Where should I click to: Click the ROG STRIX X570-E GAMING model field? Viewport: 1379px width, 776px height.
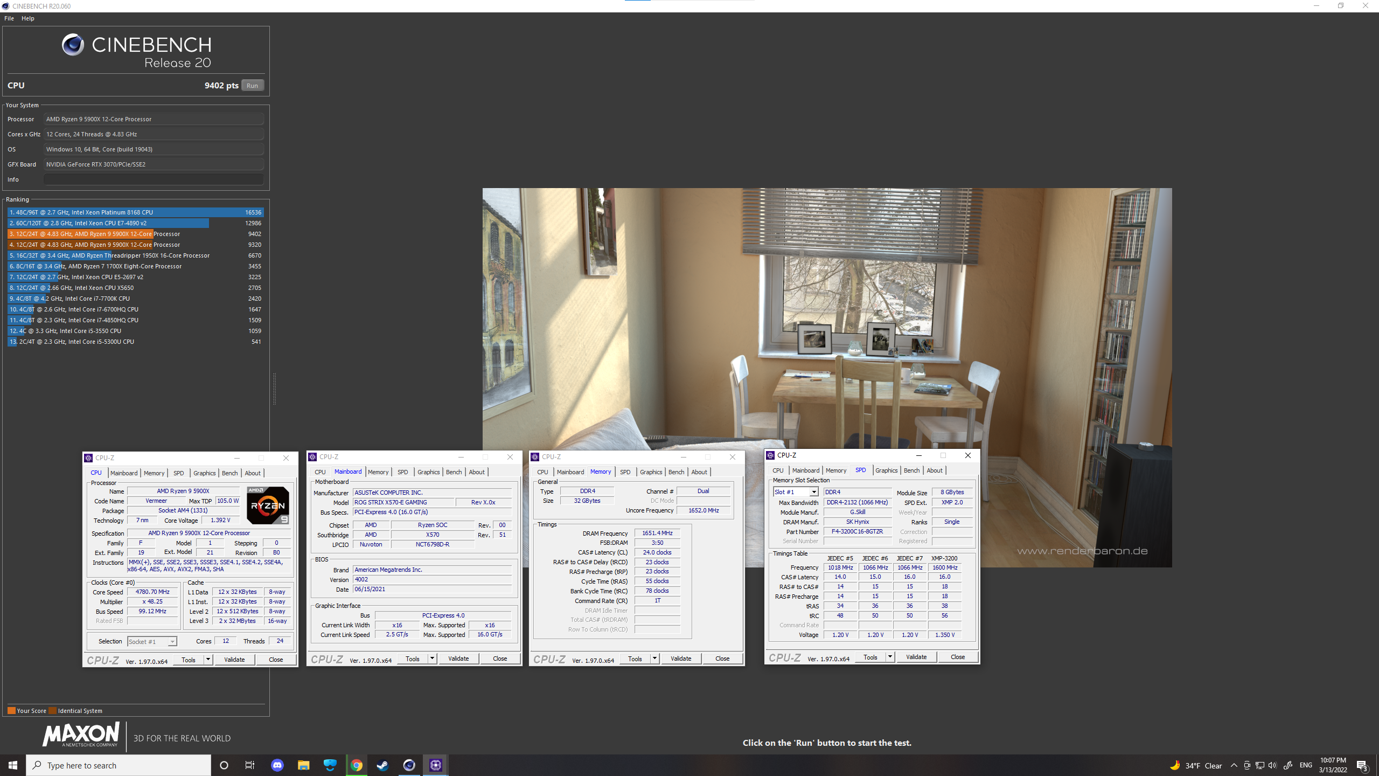pyautogui.click(x=403, y=502)
